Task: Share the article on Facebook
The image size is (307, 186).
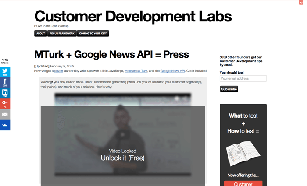Action: (x=5, y=82)
